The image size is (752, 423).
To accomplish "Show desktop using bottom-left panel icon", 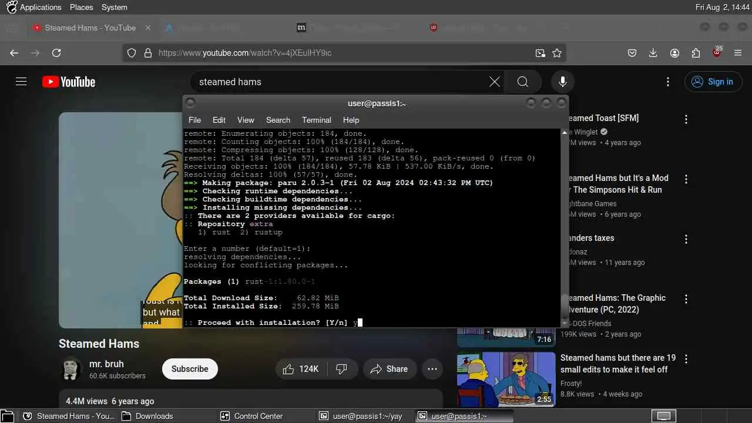I will coord(8,416).
